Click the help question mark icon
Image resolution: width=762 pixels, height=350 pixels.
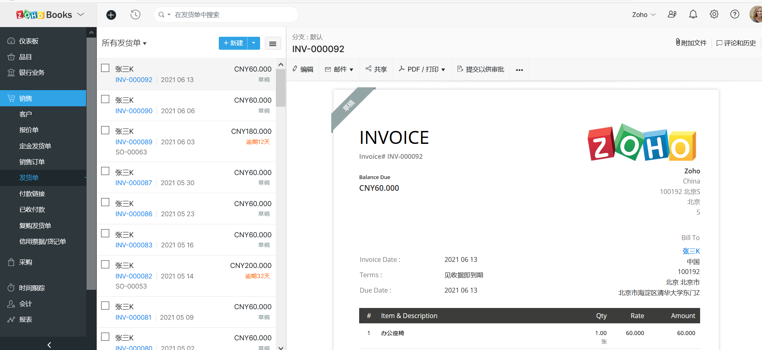[x=734, y=15]
